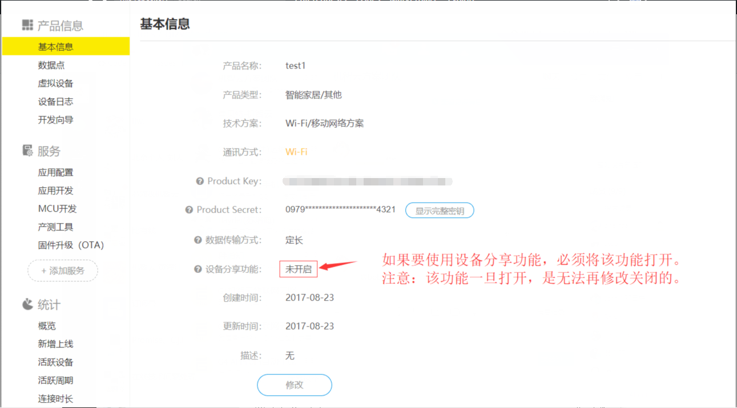Open the 应用配置 service
The image size is (737, 408).
(54, 172)
